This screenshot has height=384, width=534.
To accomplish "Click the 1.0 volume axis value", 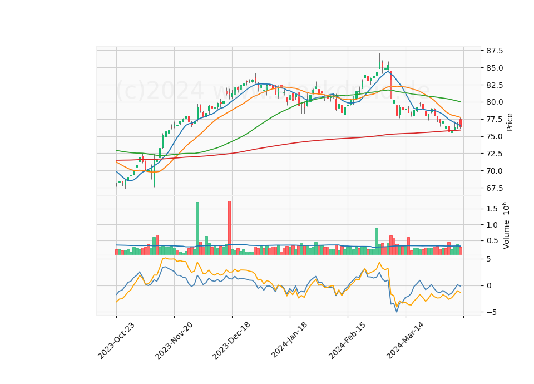I will click(492, 225).
